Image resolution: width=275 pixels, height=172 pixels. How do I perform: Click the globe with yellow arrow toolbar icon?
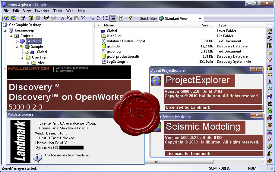click(x=14, y=18)
